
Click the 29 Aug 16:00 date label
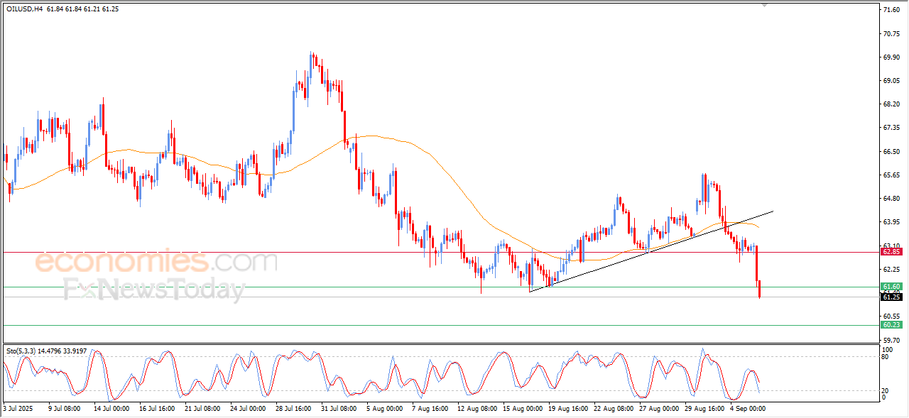(x=704, y=409)
